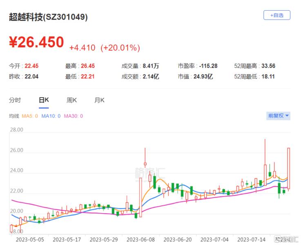Click the 今开 value 22.45

tap(31, 66)
